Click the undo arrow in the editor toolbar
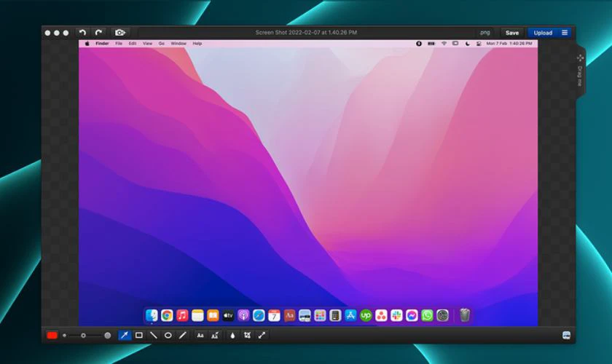The image size is (612, 364). pyautogui.click(x=82, y=33)
